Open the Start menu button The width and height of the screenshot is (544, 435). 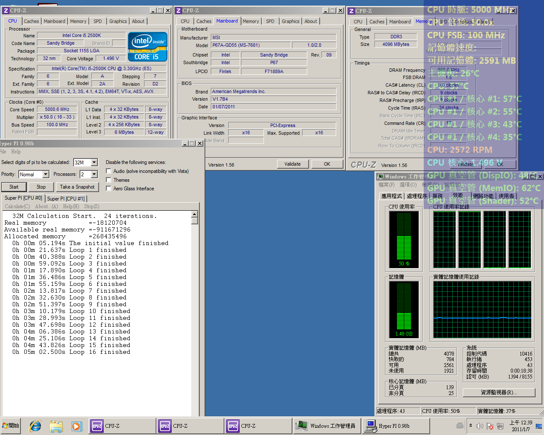[x=11, y=426]
